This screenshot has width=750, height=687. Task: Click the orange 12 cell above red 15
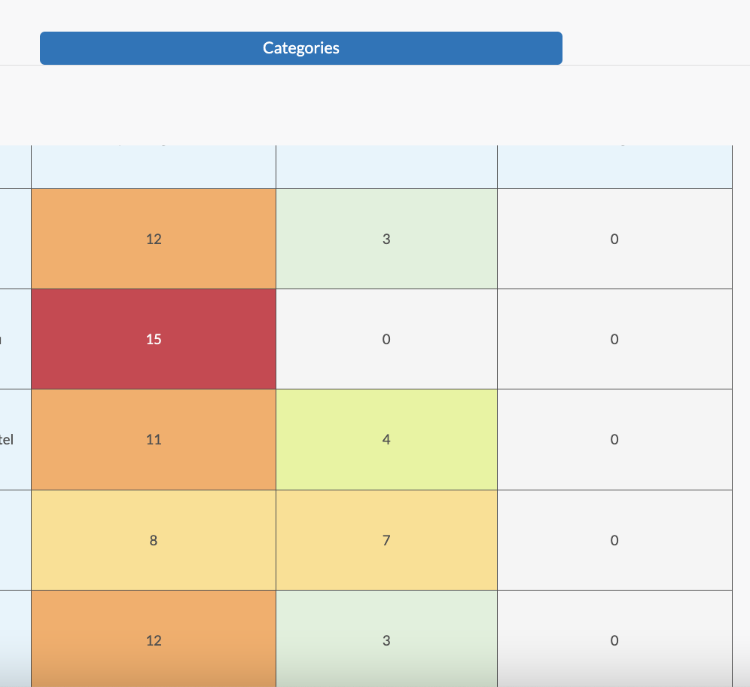pyautogui.click(x=154, y=239)
